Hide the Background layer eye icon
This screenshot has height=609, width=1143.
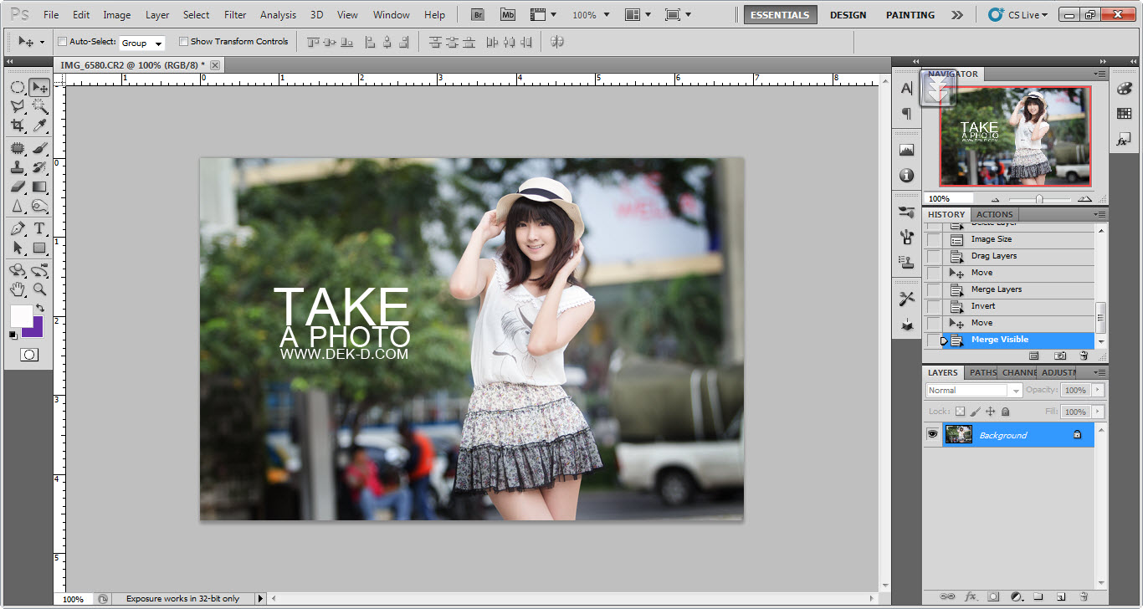coord(932,435)
